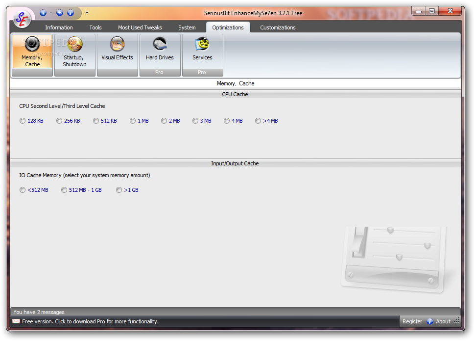The image size is (475, 341).
Task: Switch to the Tools tab
Action: pyautogui.click(x=95, y=27)
